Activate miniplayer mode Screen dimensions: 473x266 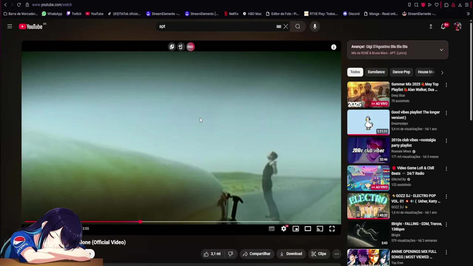click(x=296, y=229)
